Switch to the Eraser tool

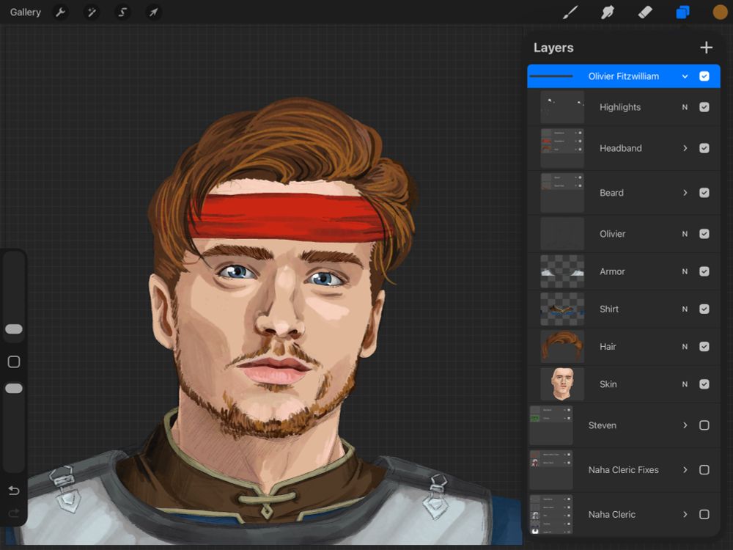644,12
